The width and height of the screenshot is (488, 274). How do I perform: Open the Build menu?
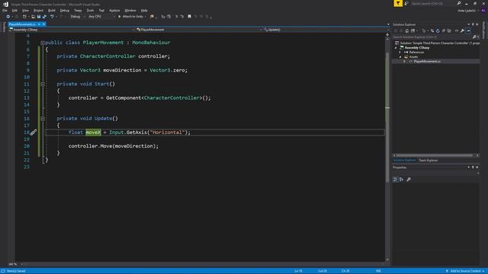click(52, 11)
